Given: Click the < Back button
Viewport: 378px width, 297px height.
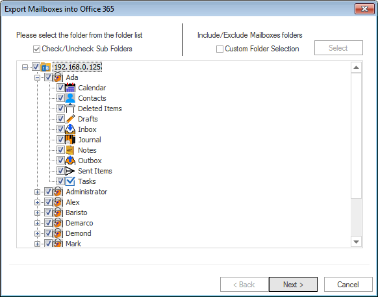Looking at the screenshot, I should point(244,285).
